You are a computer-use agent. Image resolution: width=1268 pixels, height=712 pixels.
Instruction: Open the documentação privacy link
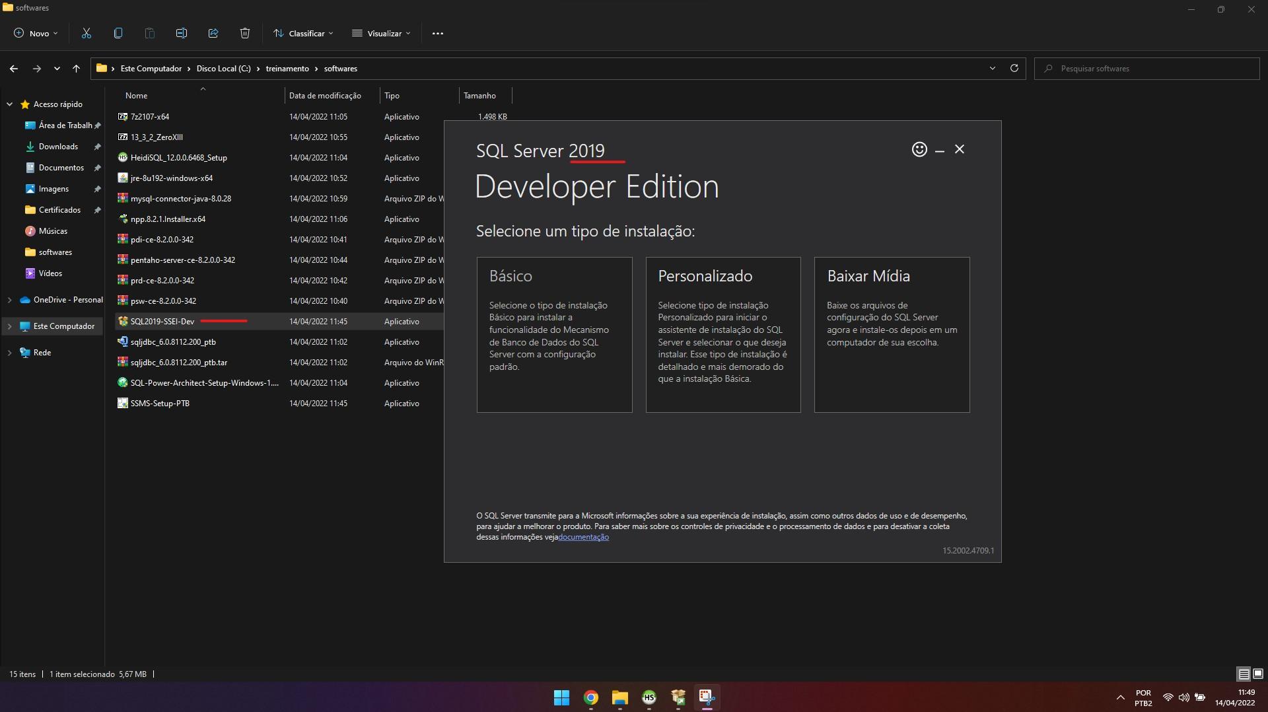click(583, 537)
